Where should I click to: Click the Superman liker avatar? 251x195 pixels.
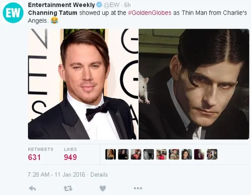[x=136, y=154]
